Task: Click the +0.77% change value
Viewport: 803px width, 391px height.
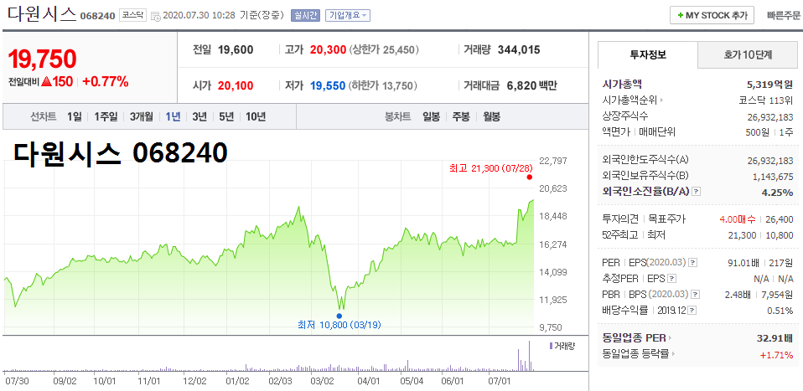Action: pyautogui.click(x=105, y=81)
